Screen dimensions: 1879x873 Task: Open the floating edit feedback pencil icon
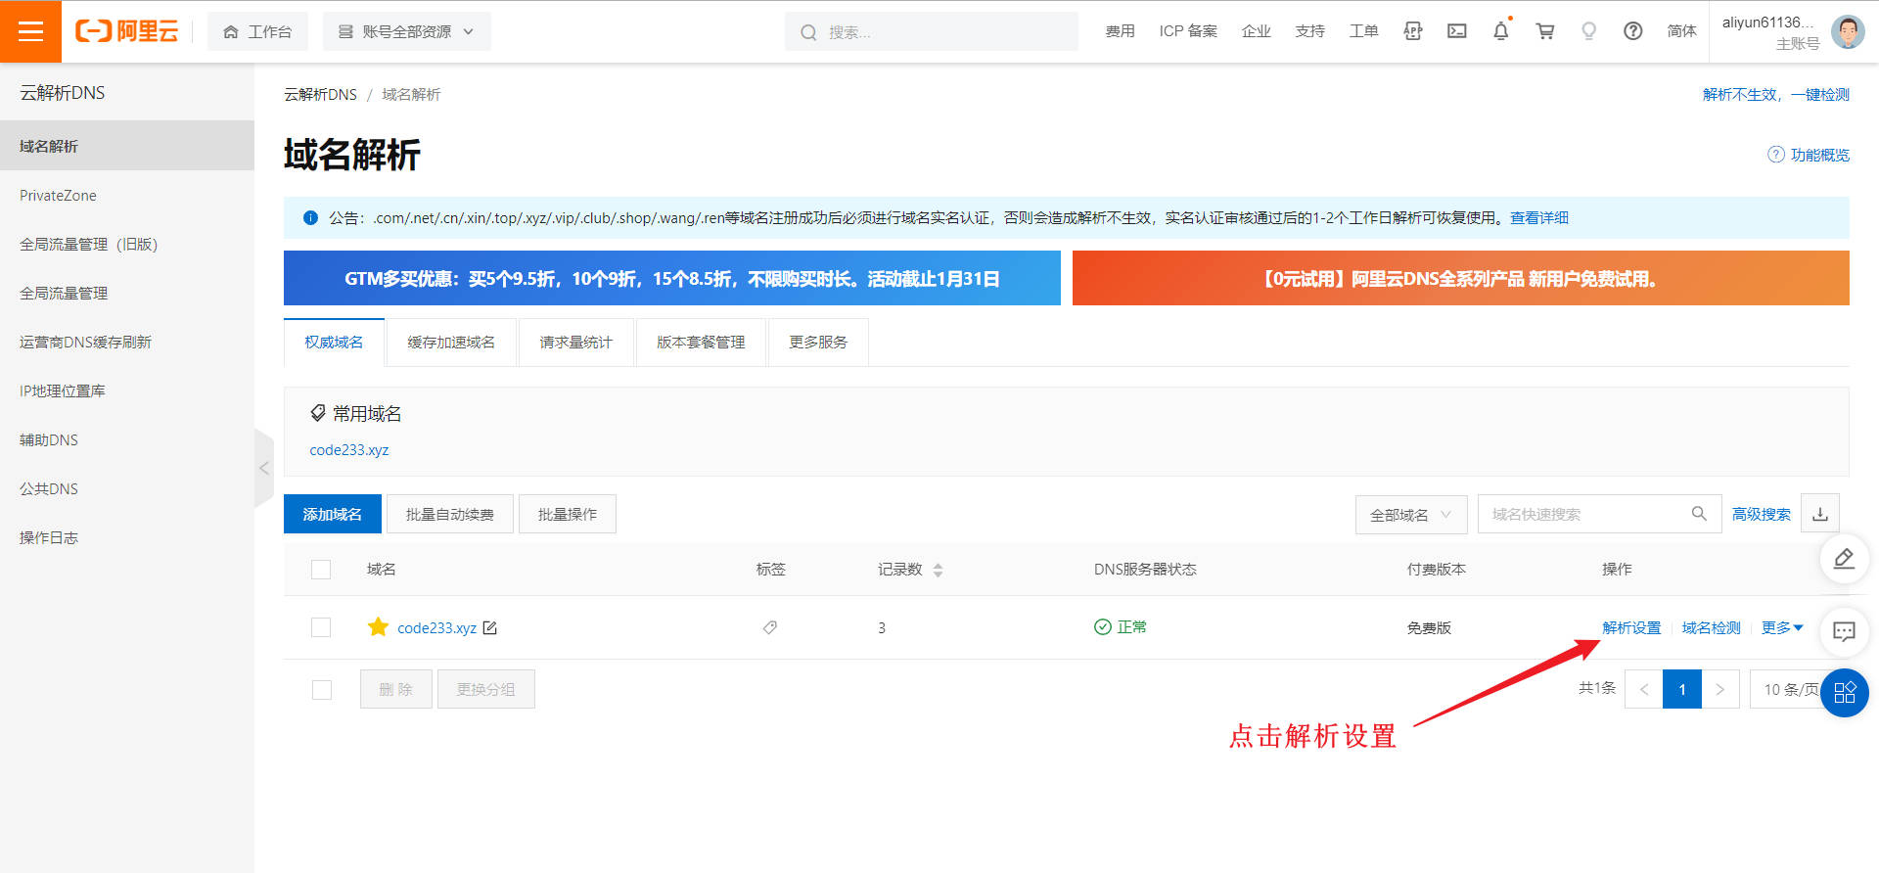[x=1844, y=559]
